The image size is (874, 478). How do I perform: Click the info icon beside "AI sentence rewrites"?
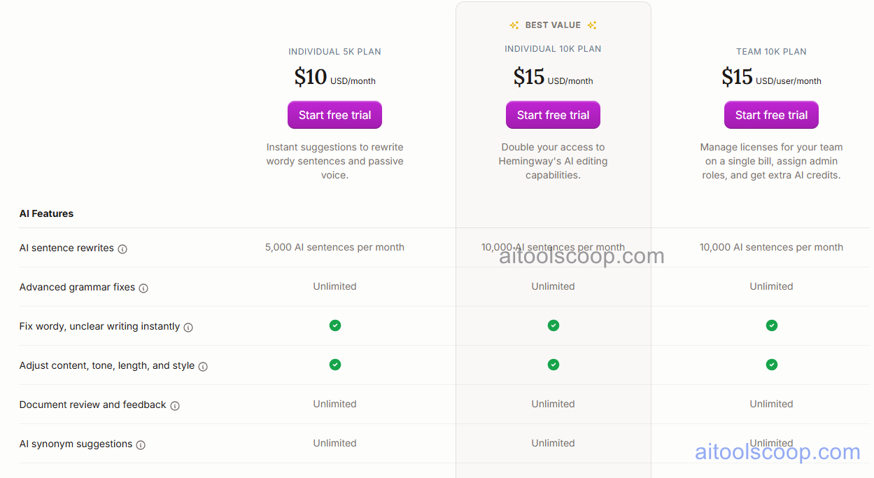[122, 248]
